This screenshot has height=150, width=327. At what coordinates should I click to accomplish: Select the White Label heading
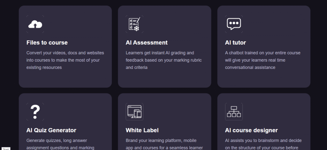click(142, 130)
